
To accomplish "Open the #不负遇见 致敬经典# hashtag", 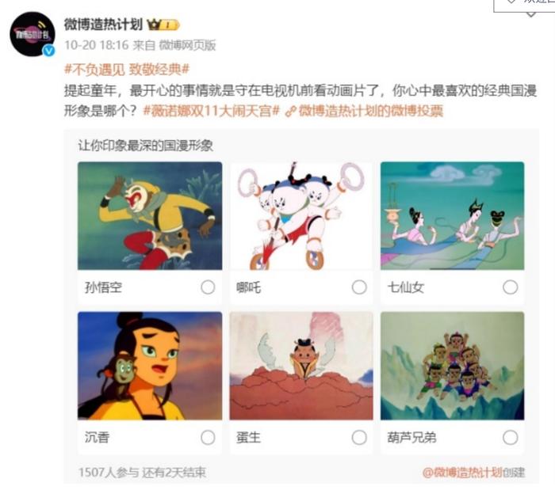I will 127,69.
